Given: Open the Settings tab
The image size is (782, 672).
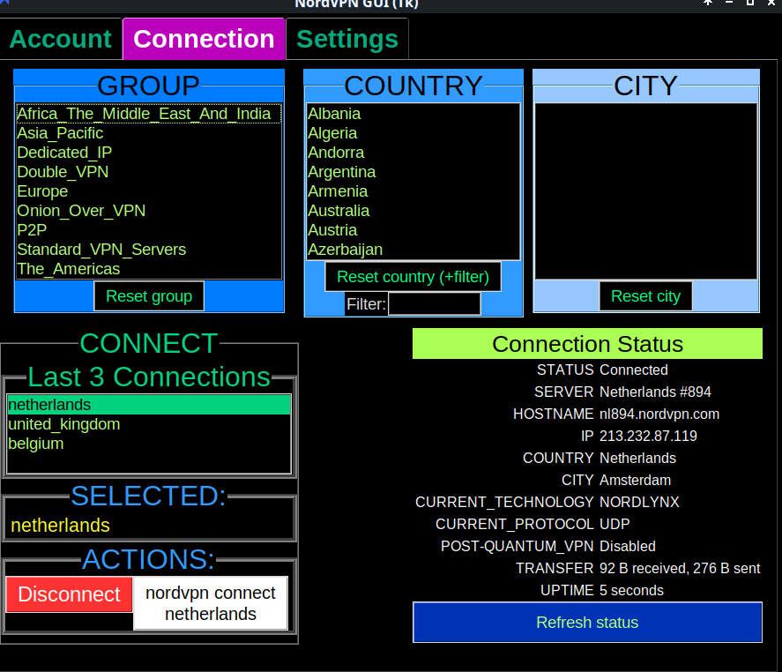Looking at the screenshot, I should (347, 39).
